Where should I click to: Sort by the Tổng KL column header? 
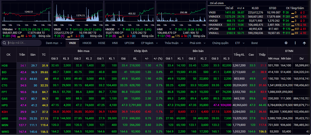(x=239, y=55)
